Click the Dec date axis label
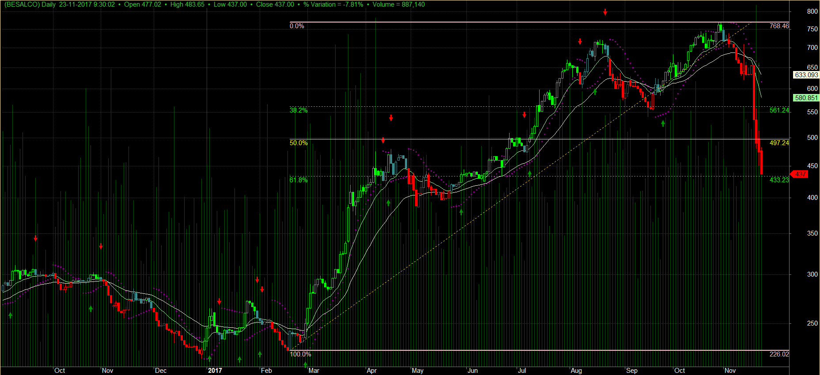The height and width of the screenshot is (375, 820). pyautogui.click(x=161, y=371)
